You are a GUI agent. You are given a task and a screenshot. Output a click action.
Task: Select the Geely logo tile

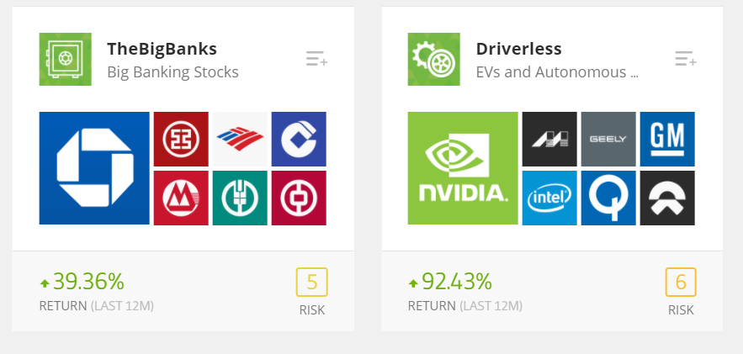(608, 139)
